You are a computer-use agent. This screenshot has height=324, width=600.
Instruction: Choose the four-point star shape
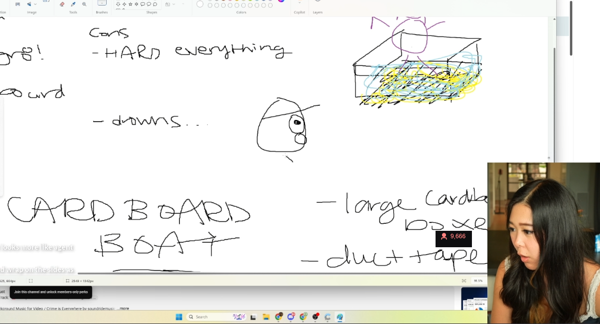[x=124, y=4]
